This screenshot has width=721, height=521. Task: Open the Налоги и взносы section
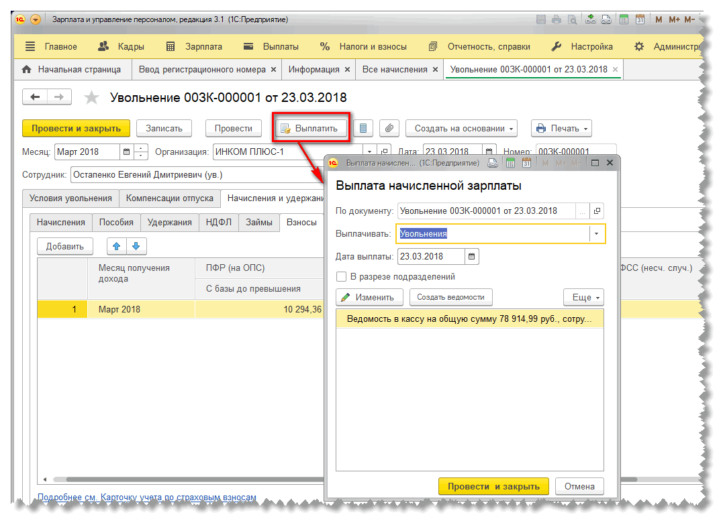point(363,46)
